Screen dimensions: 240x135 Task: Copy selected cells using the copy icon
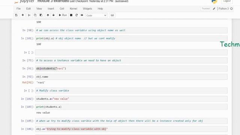35,15
